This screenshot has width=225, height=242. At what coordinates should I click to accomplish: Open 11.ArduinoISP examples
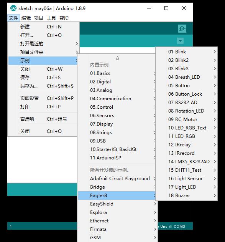(x=117, y=158)
